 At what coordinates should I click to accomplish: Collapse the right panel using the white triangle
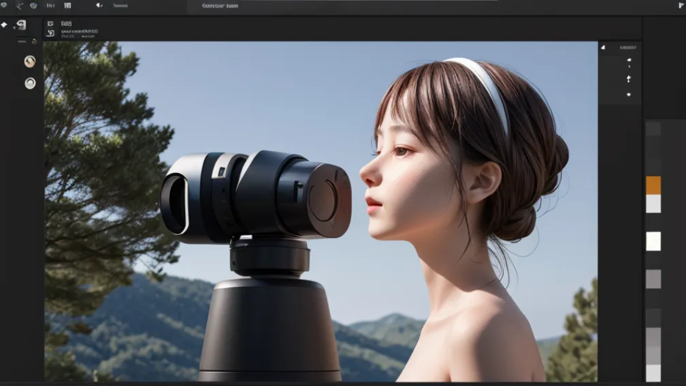pyautogui.click(x=603, y=47)
